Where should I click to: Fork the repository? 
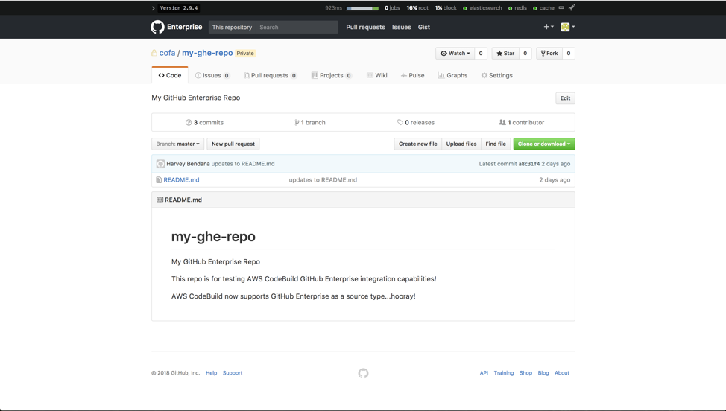click(549, 53)
